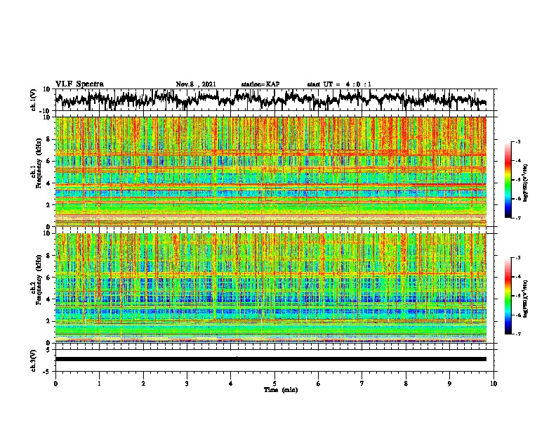Click time axis tick label 10

coord(494,384)
